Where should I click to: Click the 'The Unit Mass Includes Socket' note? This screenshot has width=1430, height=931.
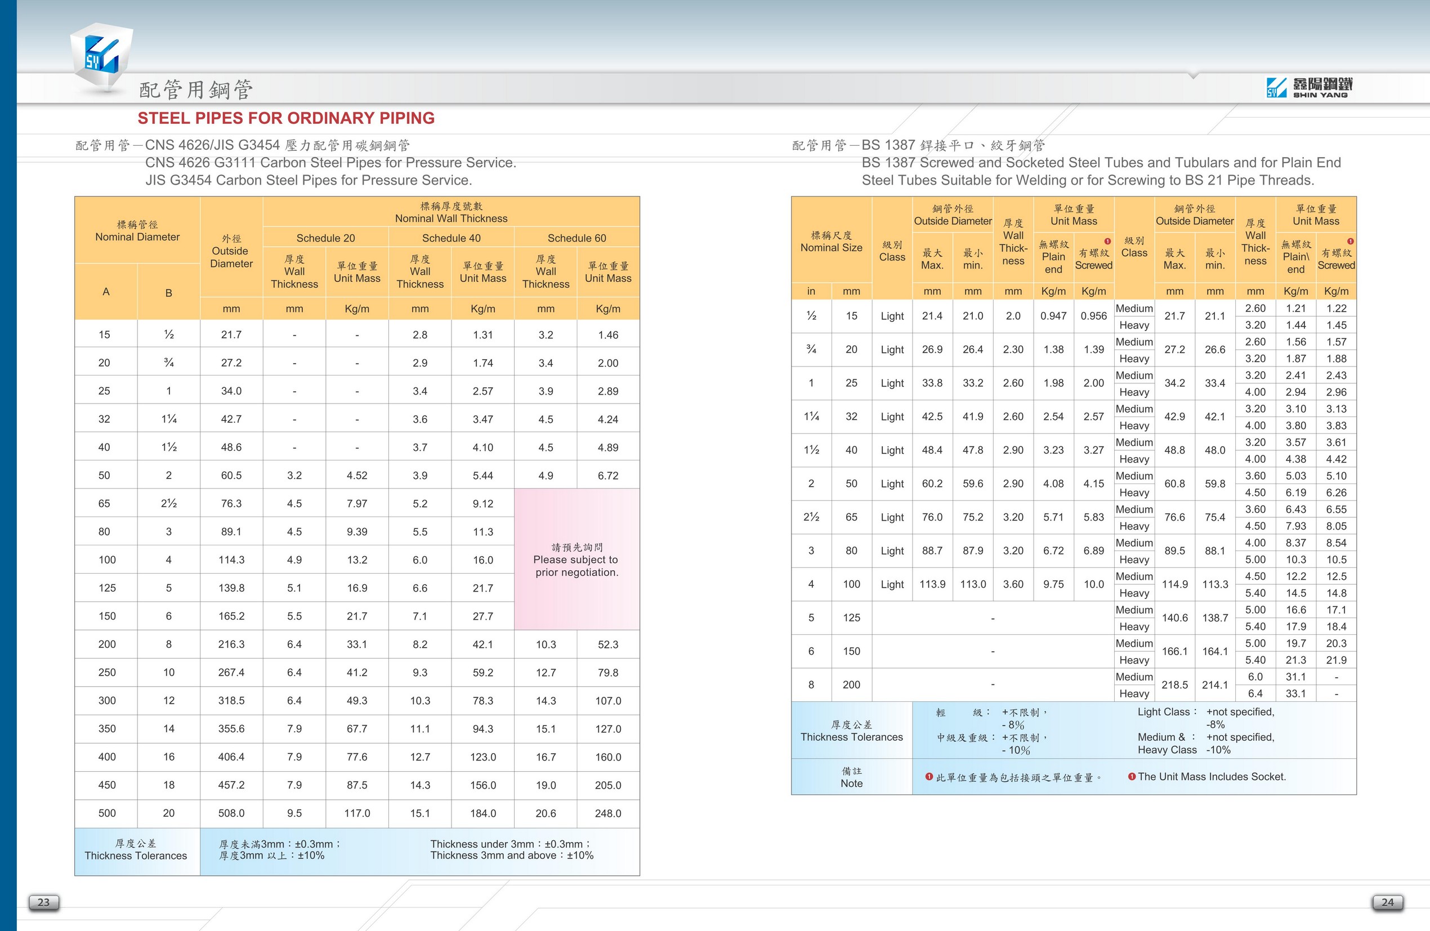[x=1212, y=777]
